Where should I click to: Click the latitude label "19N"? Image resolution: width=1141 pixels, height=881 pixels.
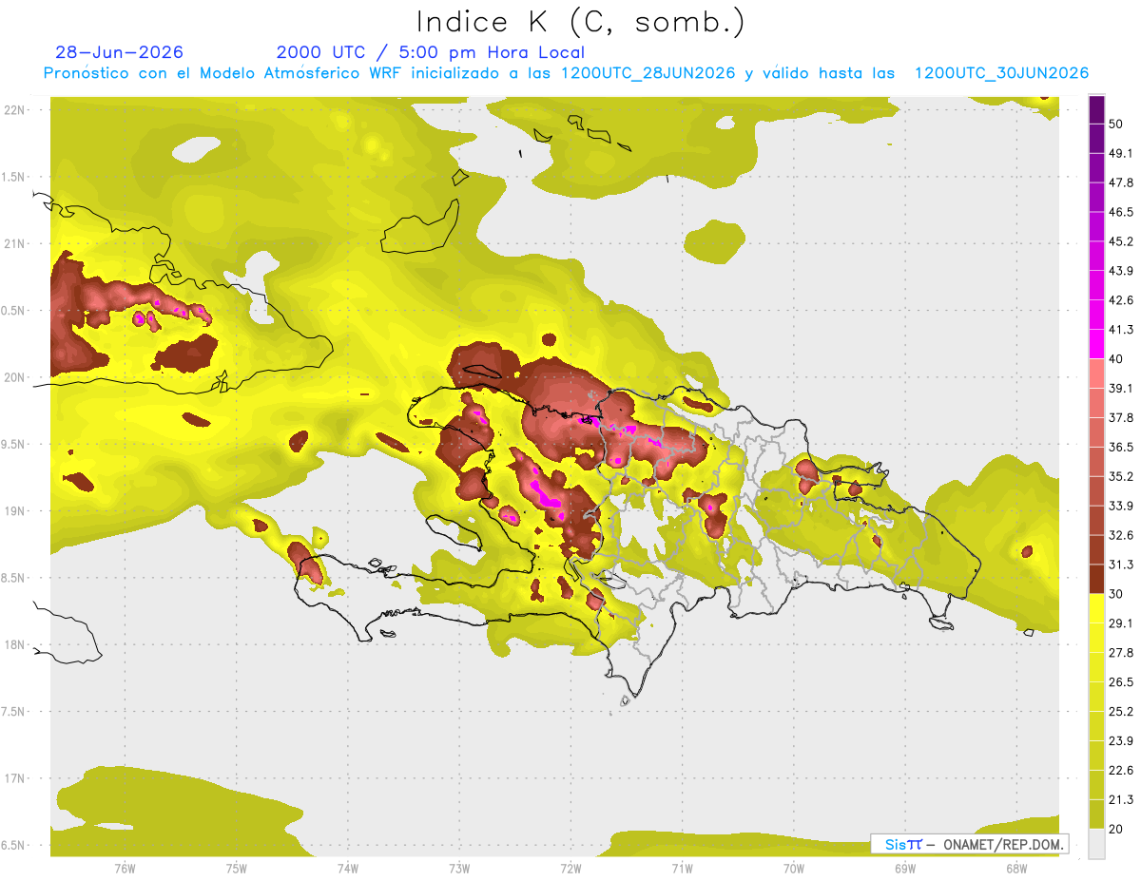(x=15, y=511)
